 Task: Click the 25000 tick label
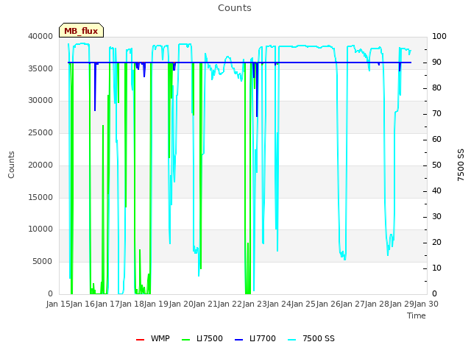tap(40, 133)
